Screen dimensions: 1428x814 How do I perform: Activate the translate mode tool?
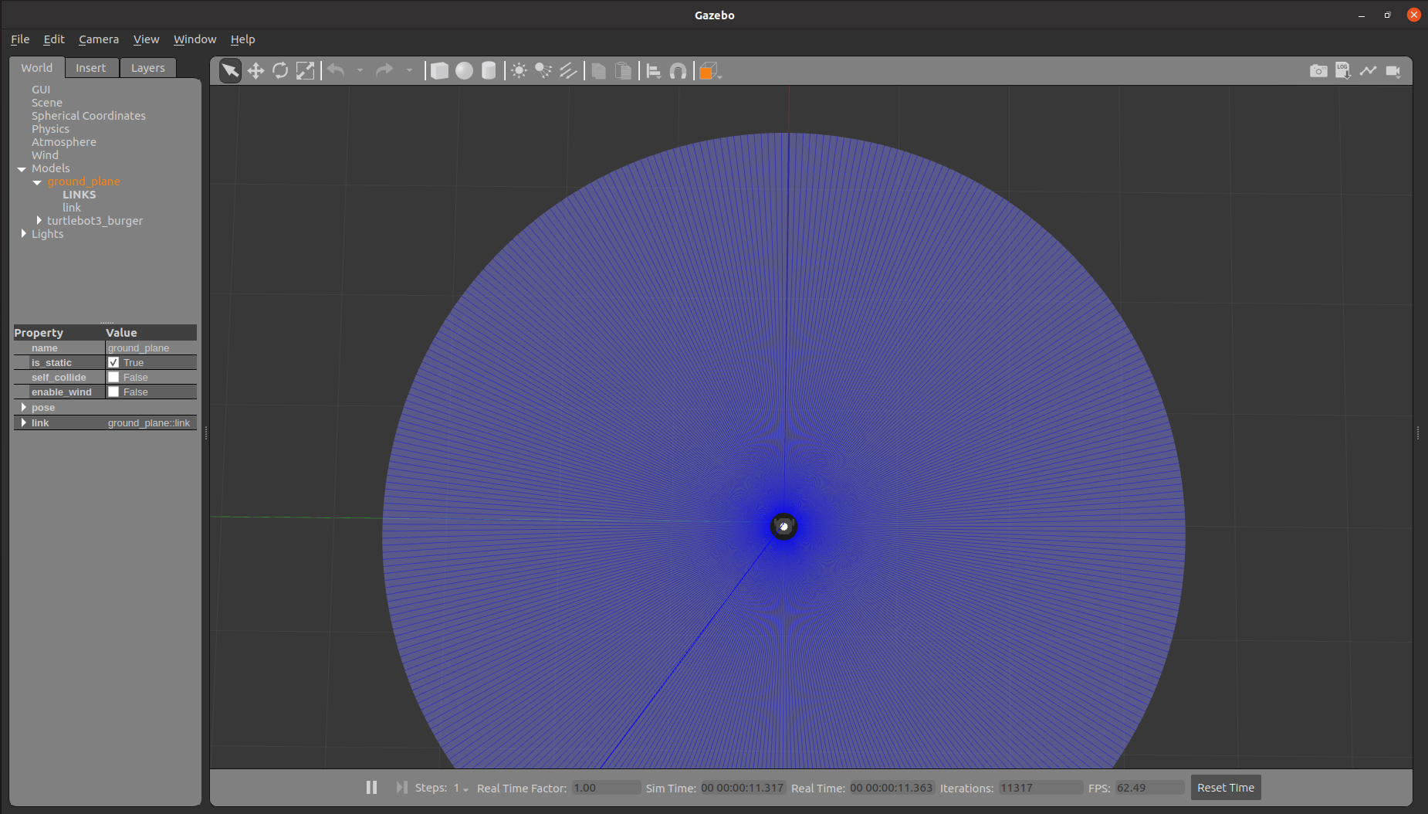(x=255, y=71)
